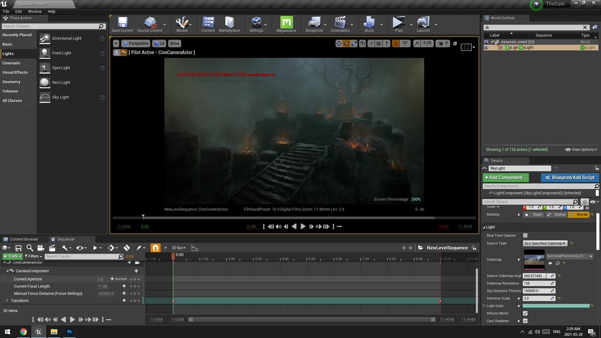Expand the Light Color property
The width and height of the screenshot is (601, 338).
[484, 305]
